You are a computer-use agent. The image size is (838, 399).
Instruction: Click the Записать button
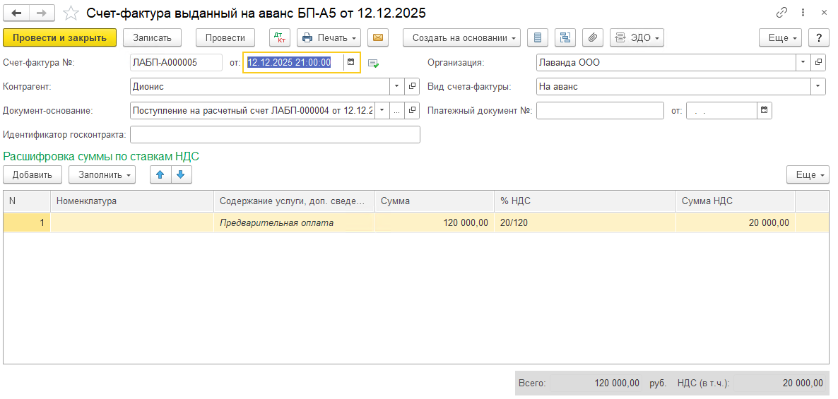pyautogui.click(x=153, y=37)
